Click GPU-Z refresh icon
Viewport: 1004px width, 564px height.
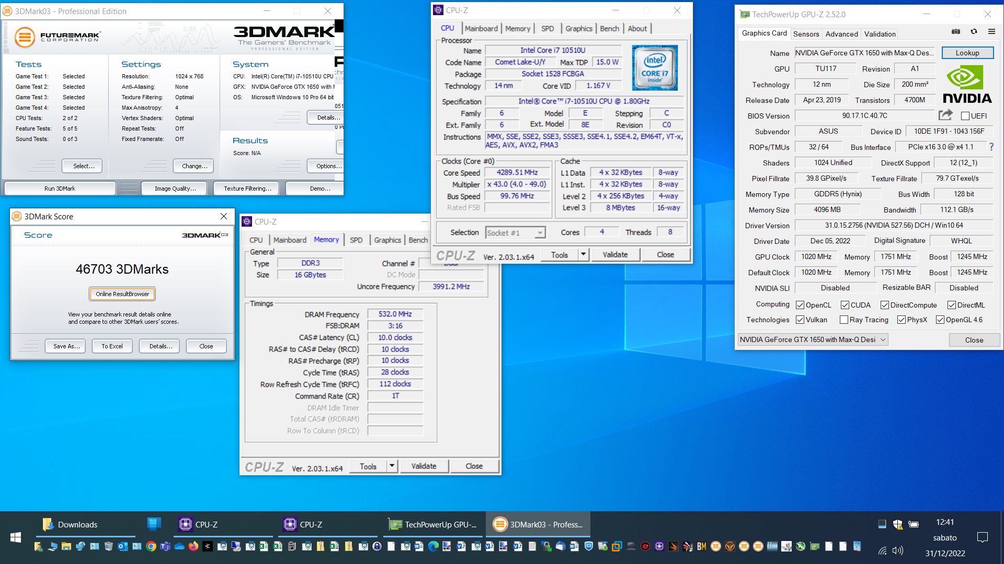coord(974,32)
